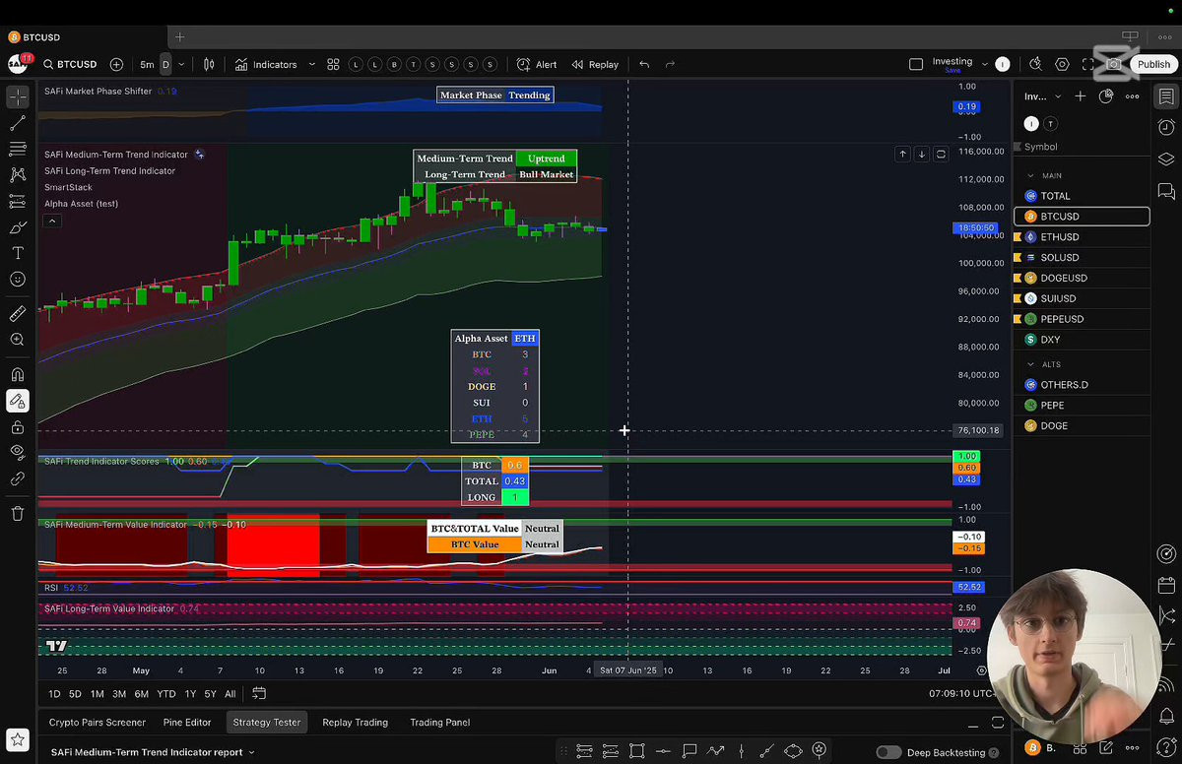Enter fullscreen mode
1182x764 pixels.
pos(1087,64)
